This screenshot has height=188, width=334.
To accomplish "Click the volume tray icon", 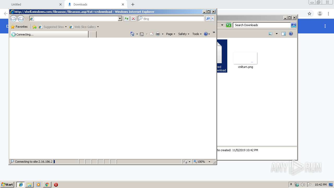I will 303,185.
